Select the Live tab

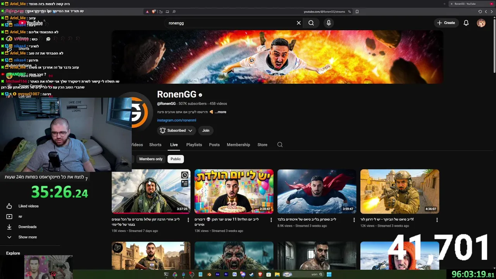click(174, 145)
